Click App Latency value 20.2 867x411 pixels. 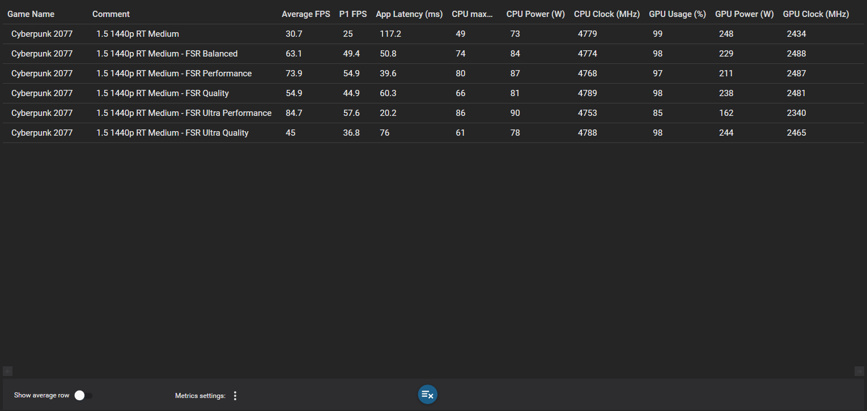tap(388, 113)
